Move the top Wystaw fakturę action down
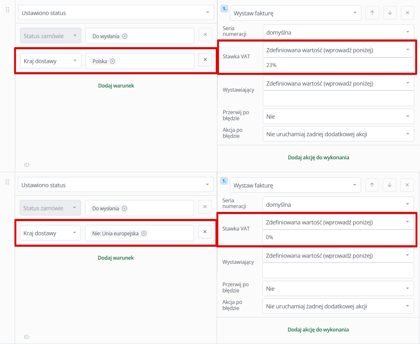420x344 pixels. (390, 13)
